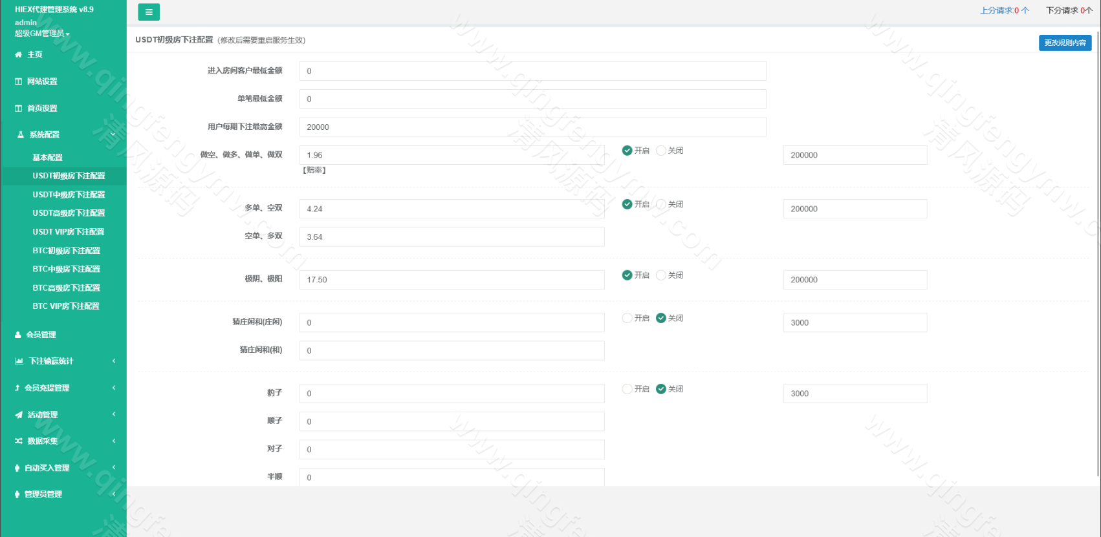Enable 开启 radio for 豹子 row
The image size is (1101, 537).
pyautogui.click(x=627, y=389)
